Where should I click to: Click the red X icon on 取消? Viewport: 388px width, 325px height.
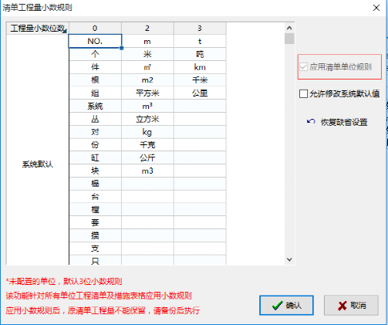click(342, 306)
